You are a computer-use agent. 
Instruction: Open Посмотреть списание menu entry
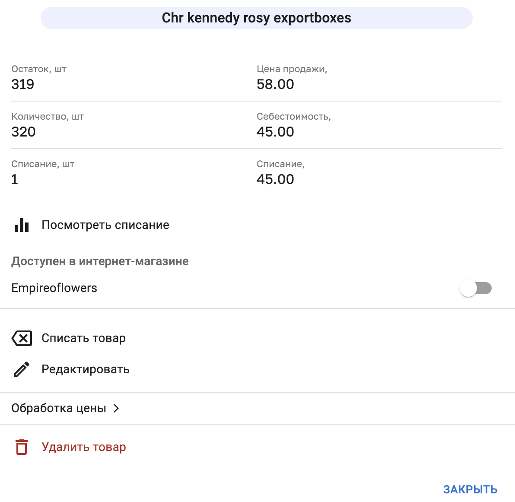(105, 225)
